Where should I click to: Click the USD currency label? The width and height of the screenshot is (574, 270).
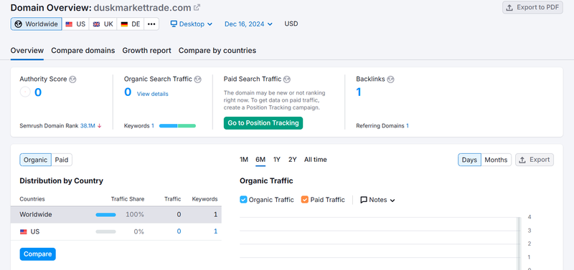click(x=291, y=24)
